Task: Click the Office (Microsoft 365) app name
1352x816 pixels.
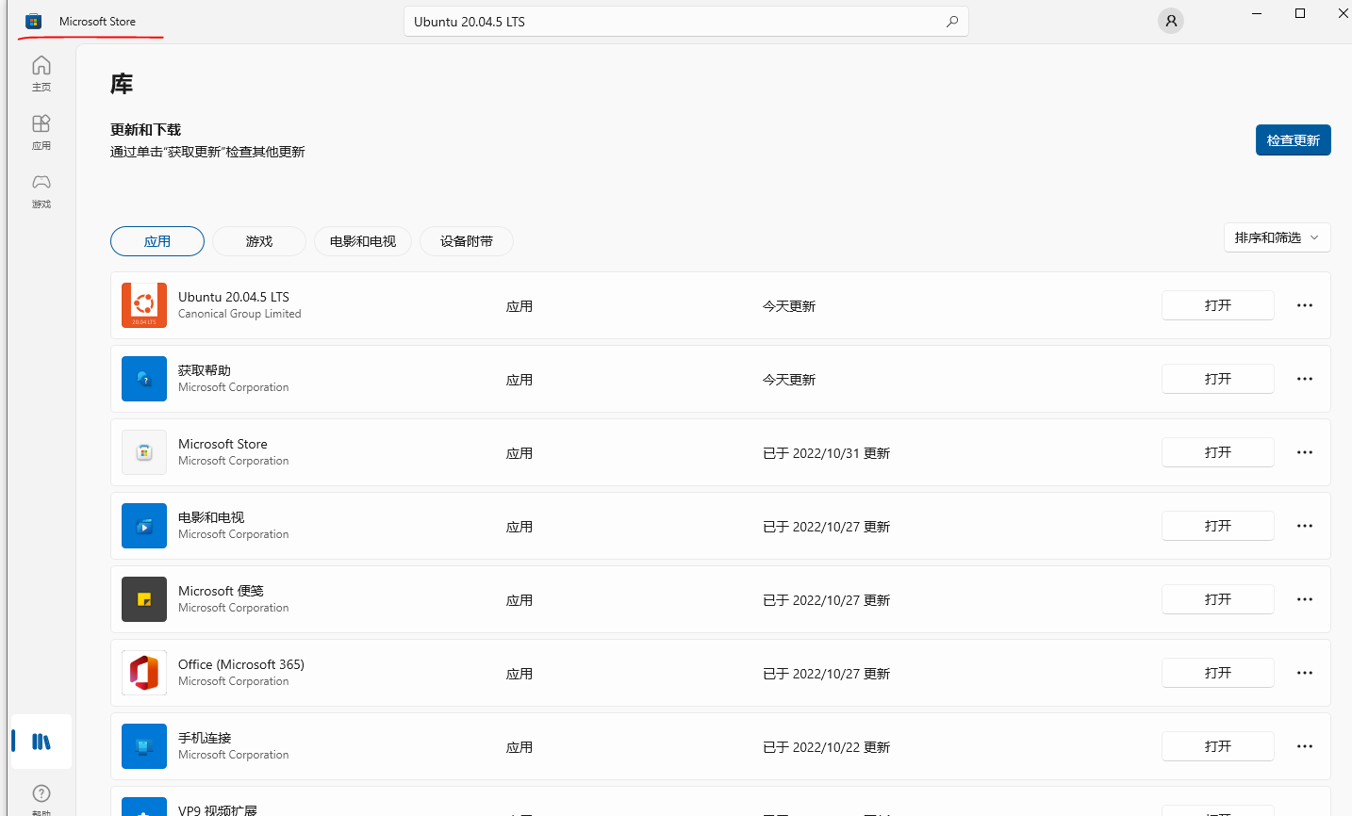Action: [241, 664]
